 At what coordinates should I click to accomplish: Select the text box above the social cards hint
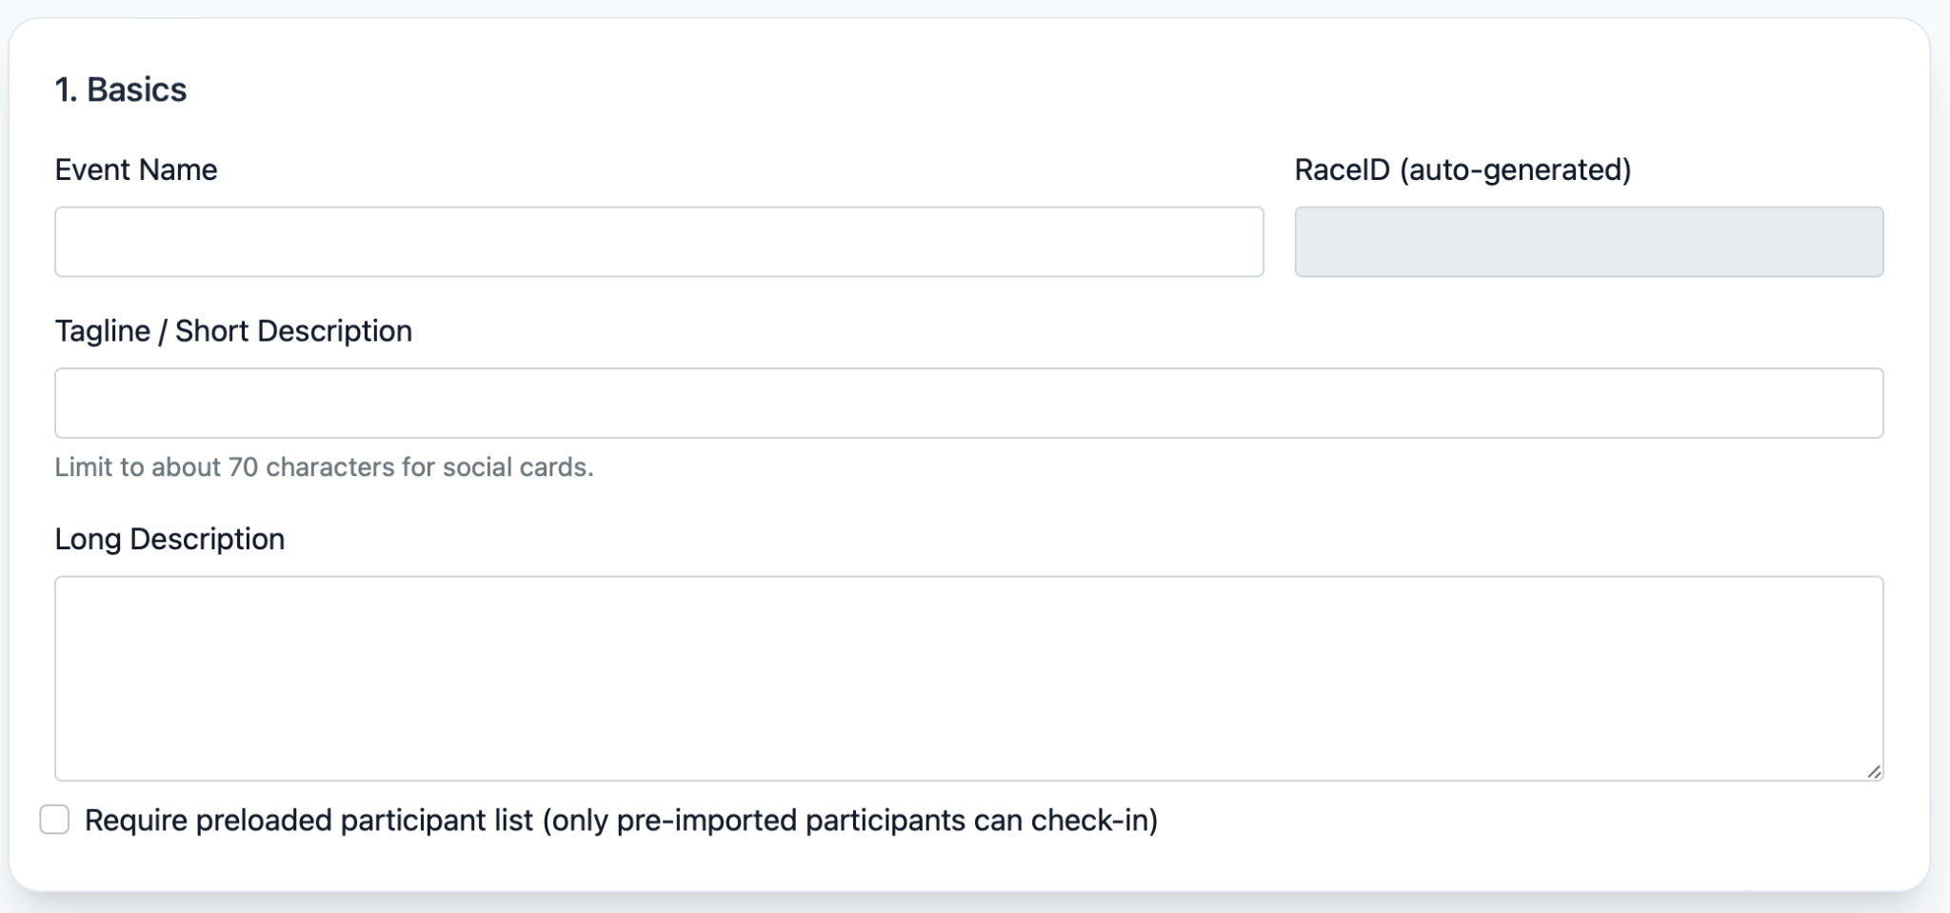click(x=968, y=403)
